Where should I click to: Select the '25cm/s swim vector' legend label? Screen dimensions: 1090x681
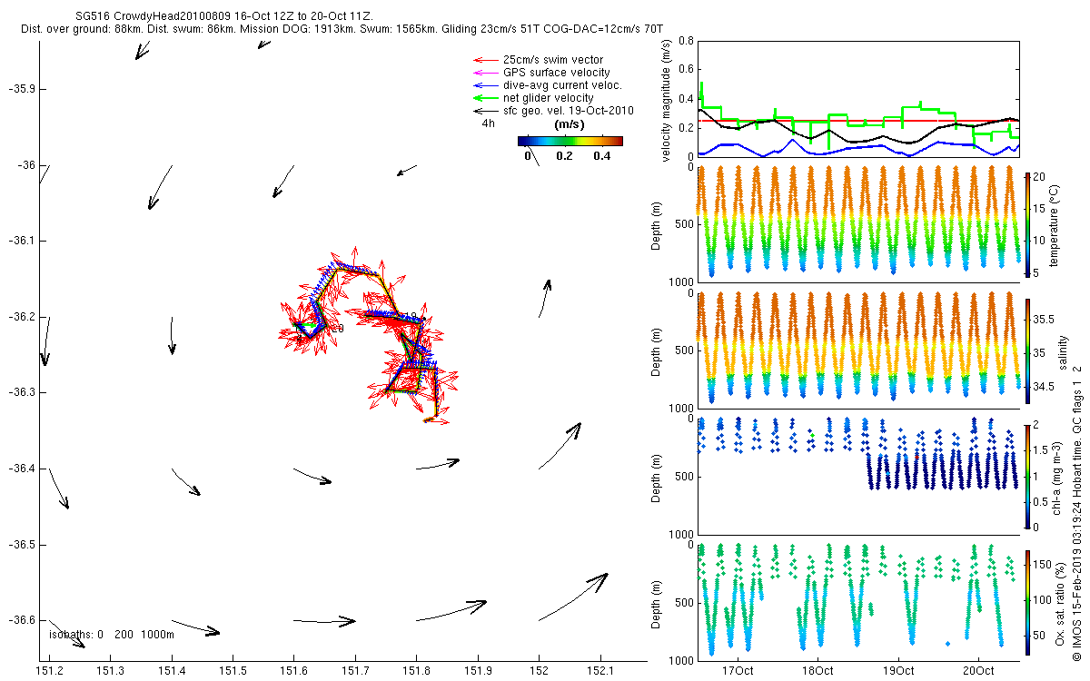point(552,60)
